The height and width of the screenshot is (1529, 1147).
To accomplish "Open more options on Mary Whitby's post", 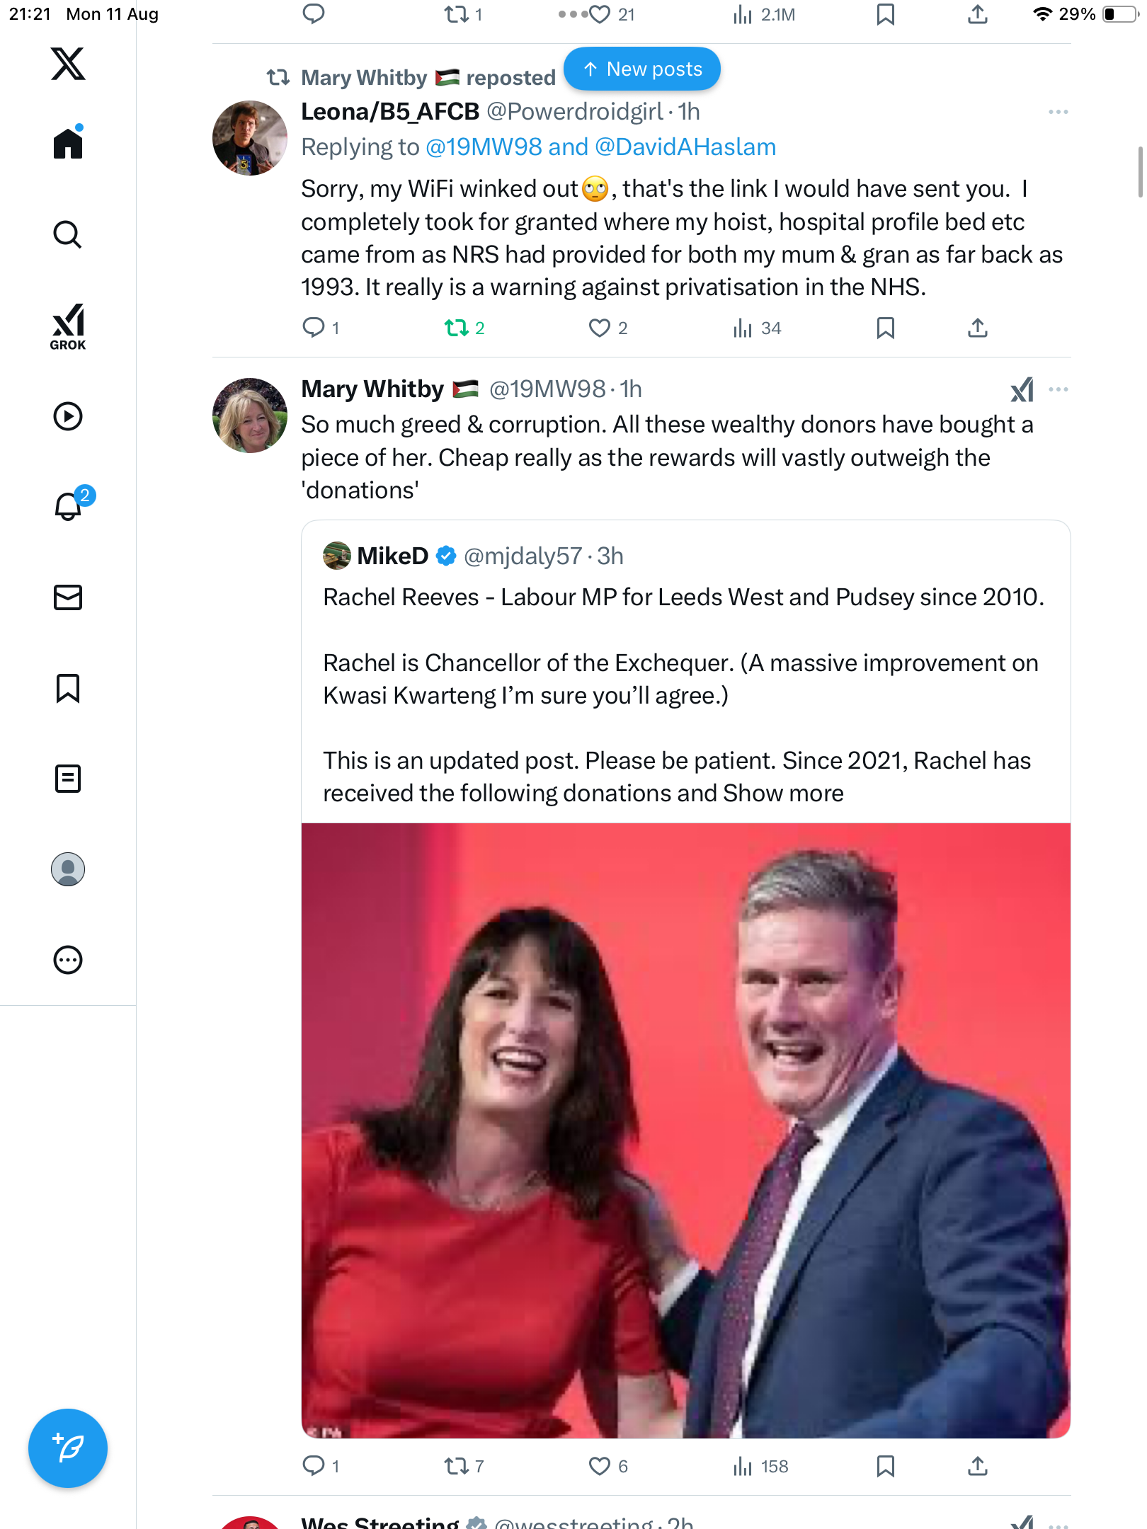I will click(1058, 389).
